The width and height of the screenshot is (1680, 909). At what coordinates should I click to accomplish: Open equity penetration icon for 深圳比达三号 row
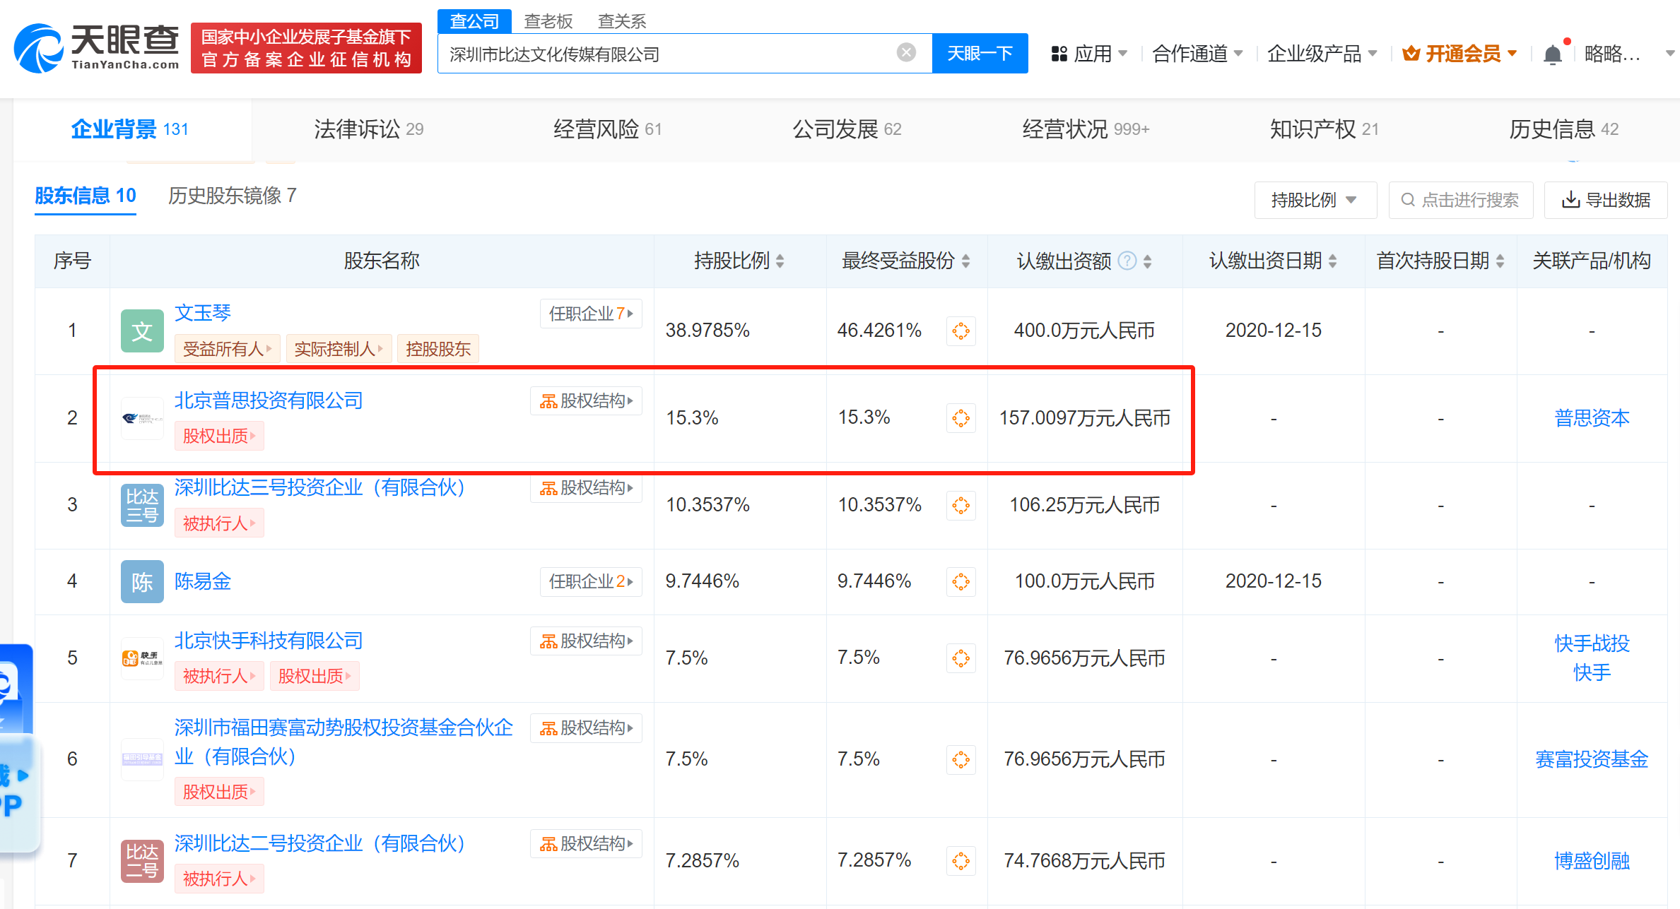[x=961, y=505]
